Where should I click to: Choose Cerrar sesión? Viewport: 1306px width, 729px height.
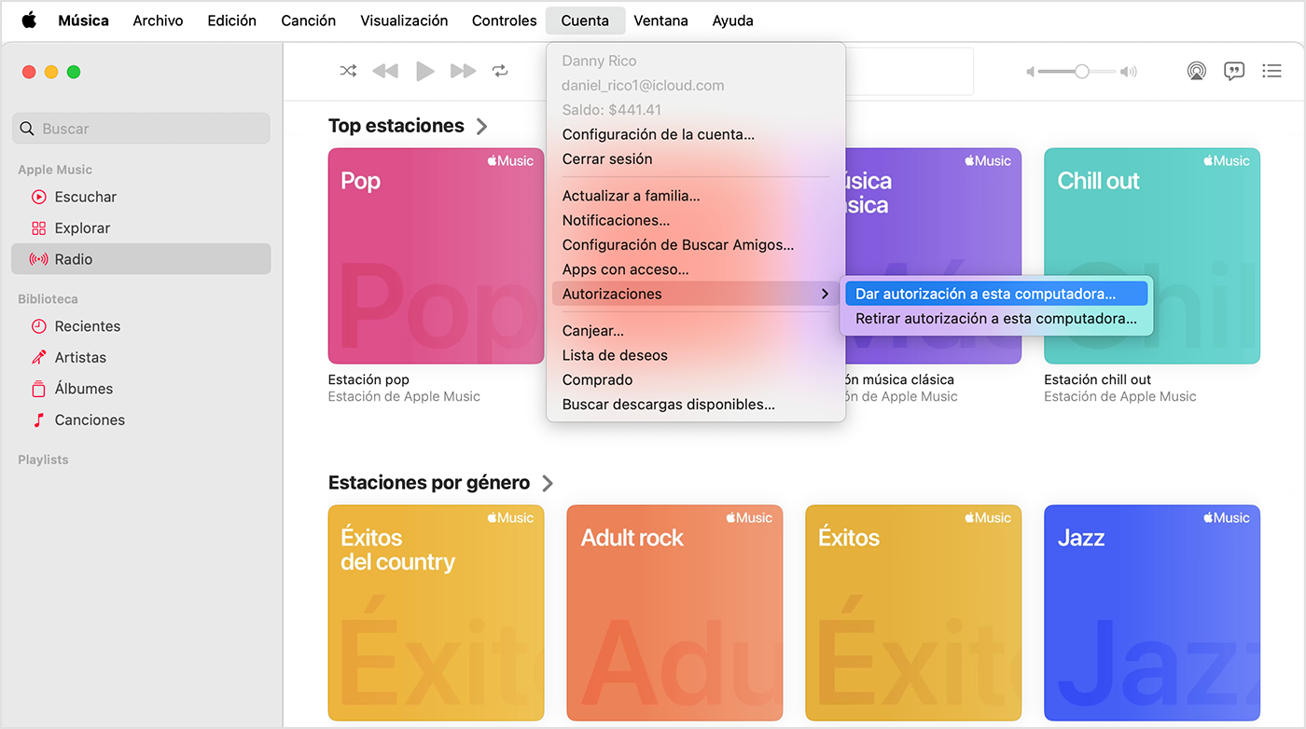696,158
